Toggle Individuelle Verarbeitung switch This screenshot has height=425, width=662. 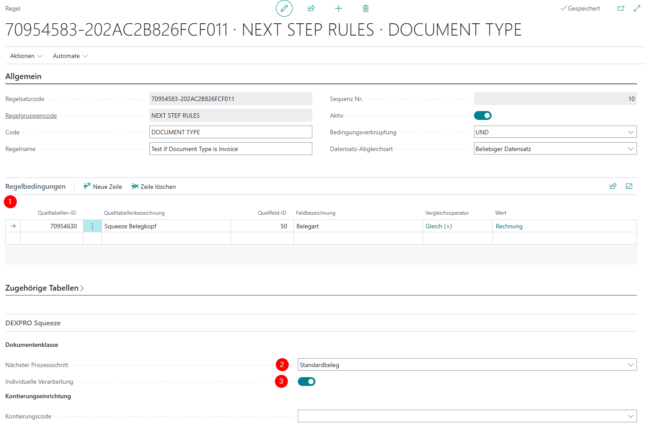pos(306,382)
